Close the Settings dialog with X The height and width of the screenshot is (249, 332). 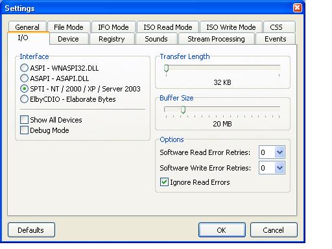(x=298, y=8)
